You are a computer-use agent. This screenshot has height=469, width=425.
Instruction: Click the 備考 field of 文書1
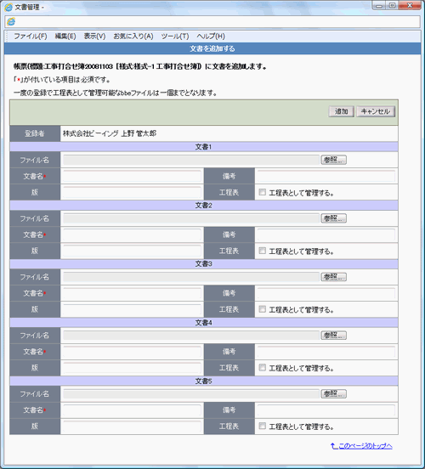[326, 176]
